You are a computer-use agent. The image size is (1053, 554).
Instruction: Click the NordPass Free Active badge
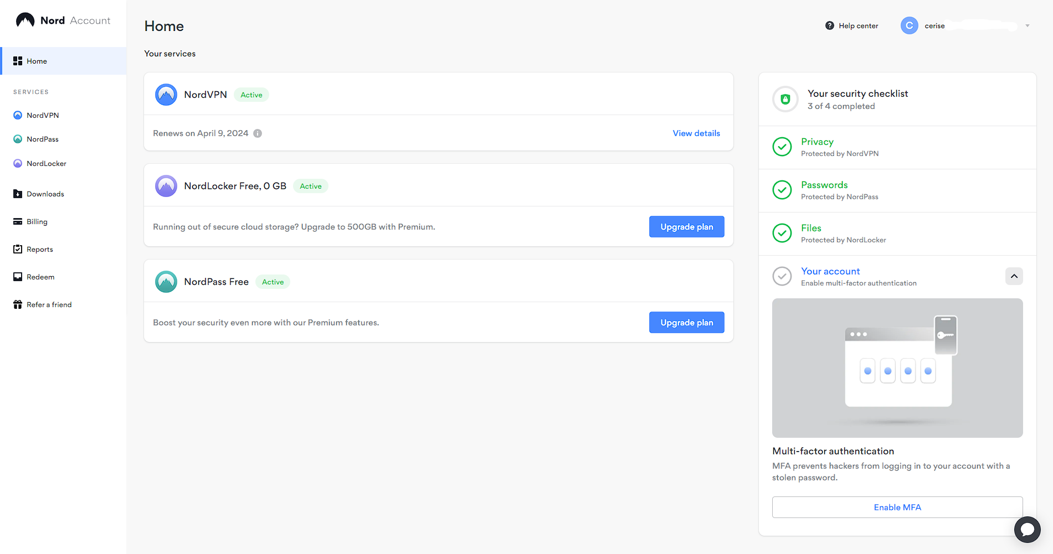point(273,282)
